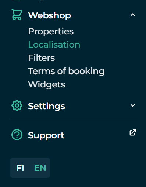Select the EN language option
The image size is (146, 187).
40,168
